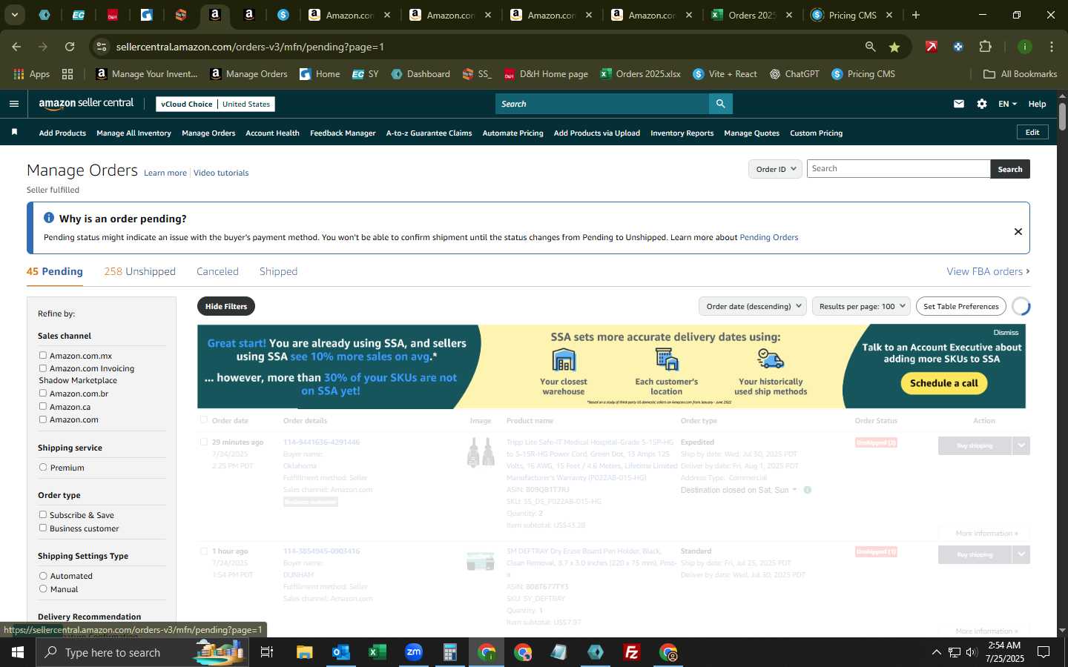1068x667 pixels.
Task: Check the Amazon.ca filter
Action: [43, 407]
